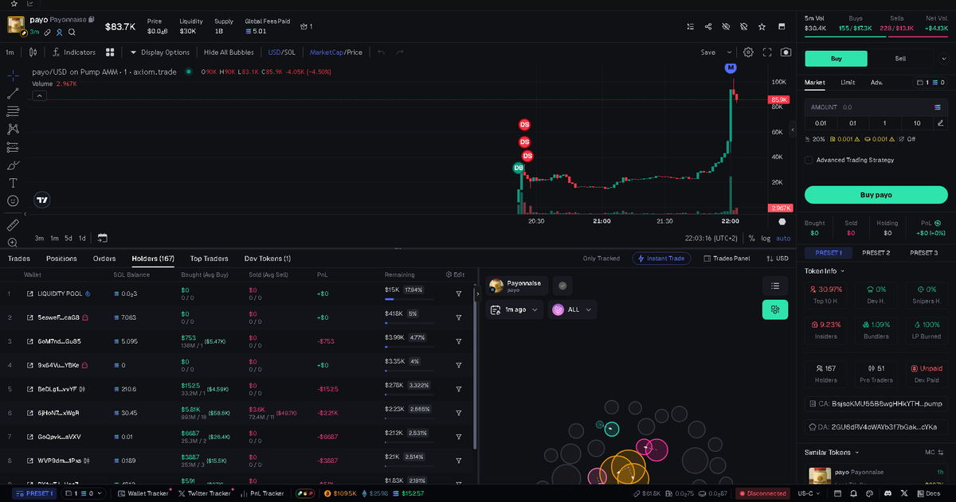Open the 1m ago time filter dropdown
Image resolution: width=956 pixels, height=502 pixels.
pyautogui.click(x=515, y=309)
